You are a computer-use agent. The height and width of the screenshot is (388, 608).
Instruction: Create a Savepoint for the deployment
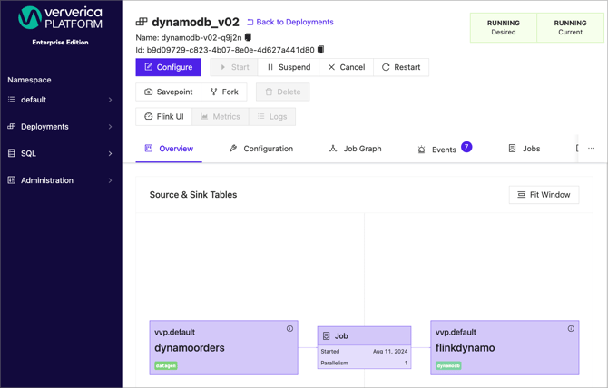coord(168,92)
